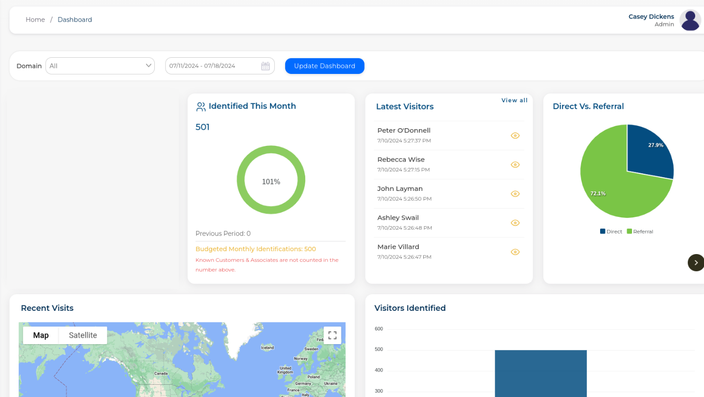Select Rebecca Wise visitor name
The image size is (704, 397).
point(401,160)
